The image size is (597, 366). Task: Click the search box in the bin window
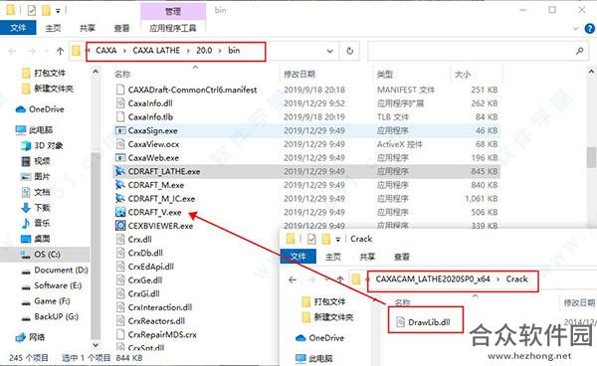(478, 51)
